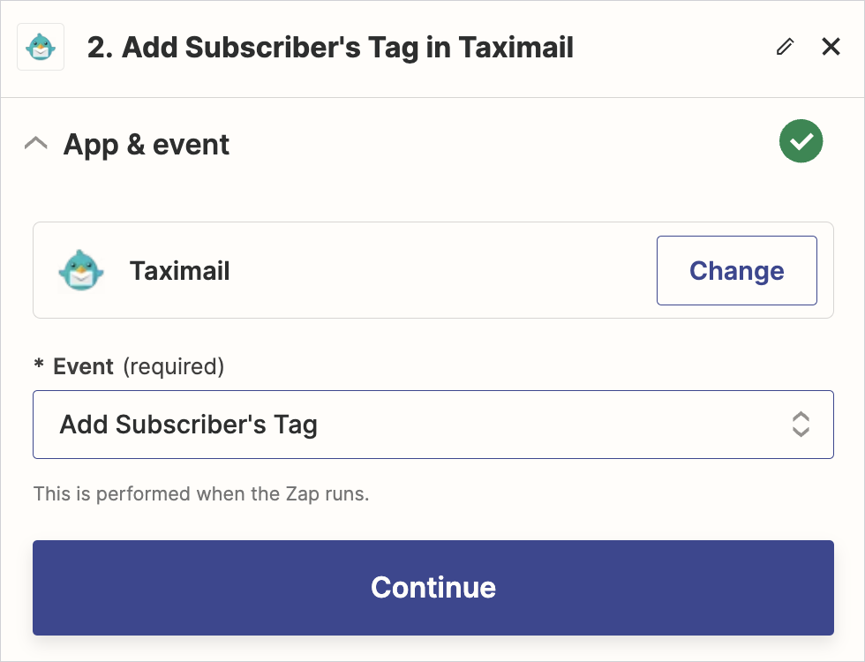This screenshot has width=865, height=662.
Task: Collapse the App & event section chevron
Action: [36, 144]
